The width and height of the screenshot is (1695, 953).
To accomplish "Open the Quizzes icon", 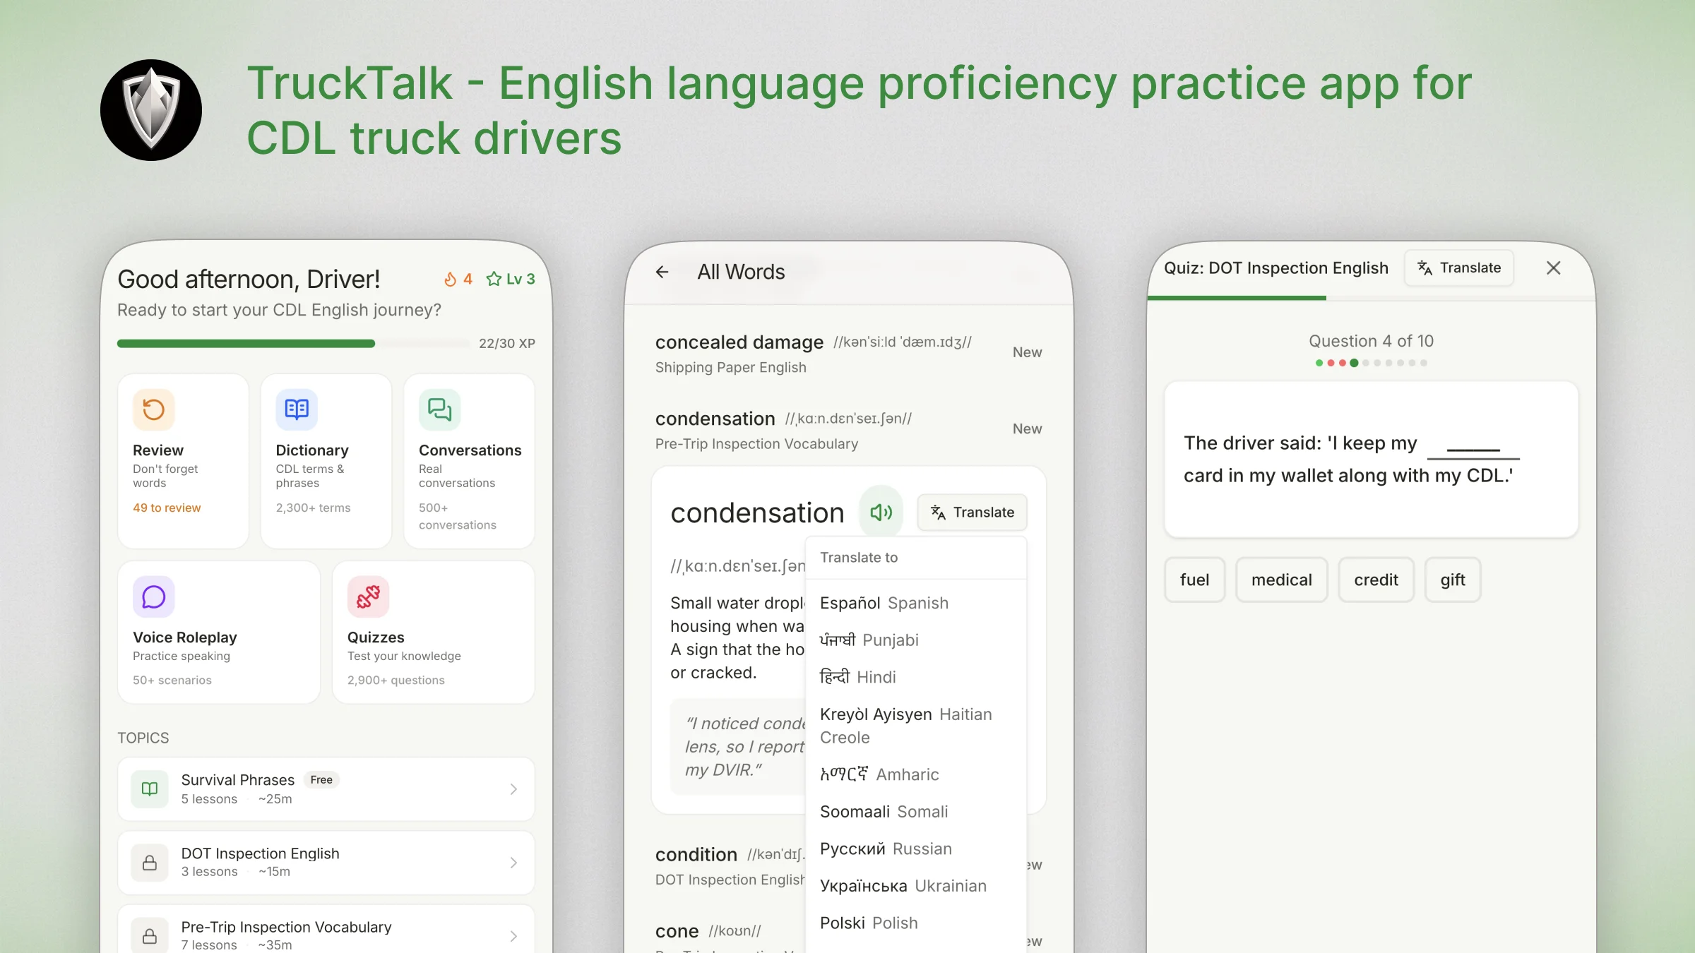I will [368, 597].
